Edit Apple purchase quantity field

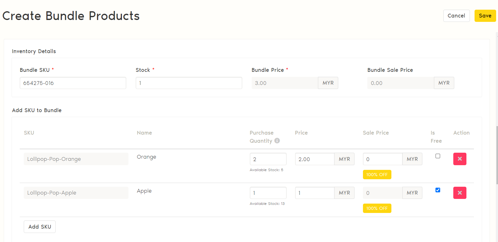268,193
